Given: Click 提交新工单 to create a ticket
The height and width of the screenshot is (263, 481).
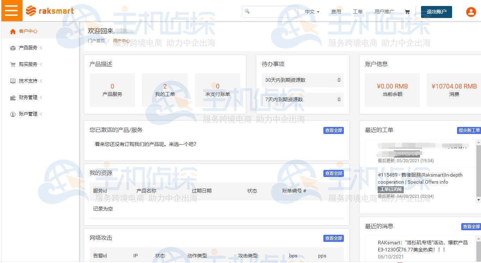Looking at the screenshot, I should pyautogui.click(x=469, y=130).
